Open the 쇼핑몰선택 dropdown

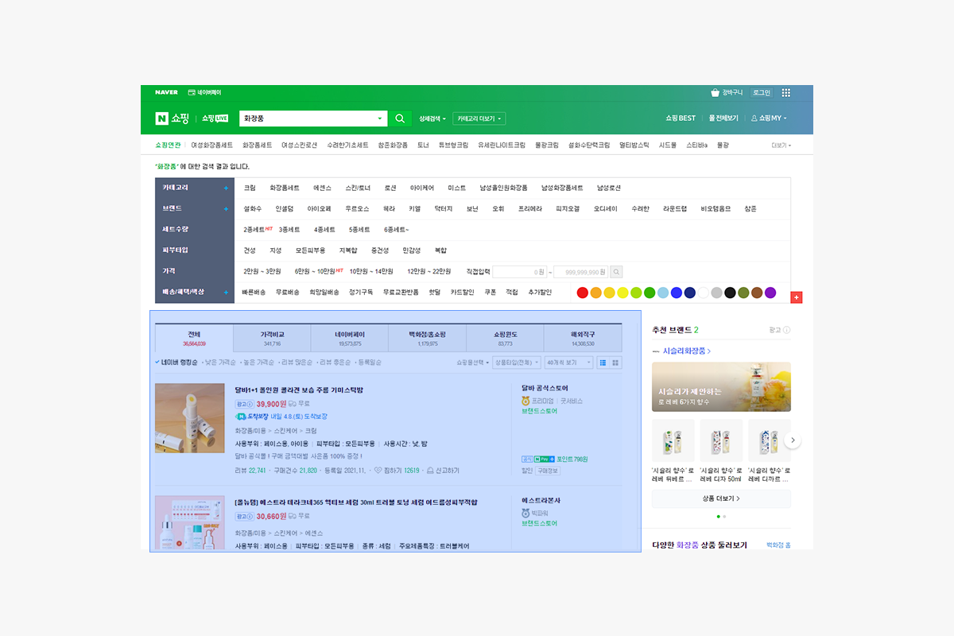pyautogui.click(x=471, y=363)
